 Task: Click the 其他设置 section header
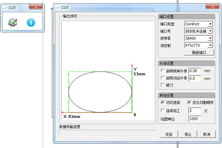(x=187, y=95)
